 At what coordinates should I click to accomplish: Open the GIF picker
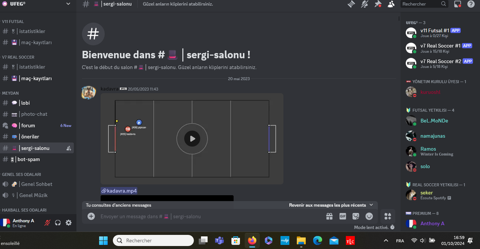click(343, 216)
